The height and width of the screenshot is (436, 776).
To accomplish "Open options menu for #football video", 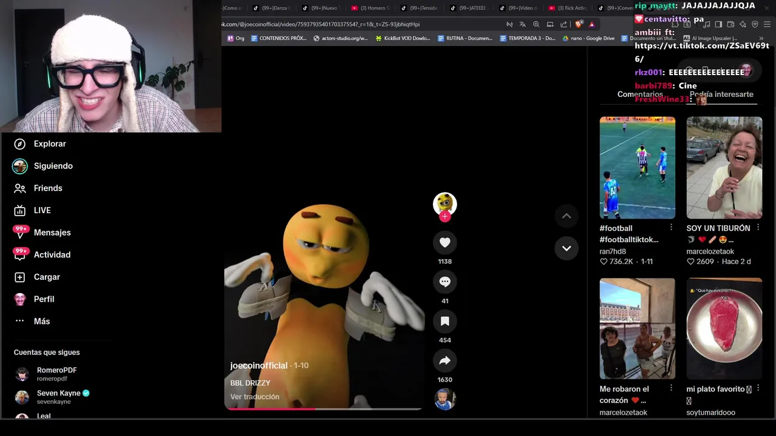I will [671, 228].
